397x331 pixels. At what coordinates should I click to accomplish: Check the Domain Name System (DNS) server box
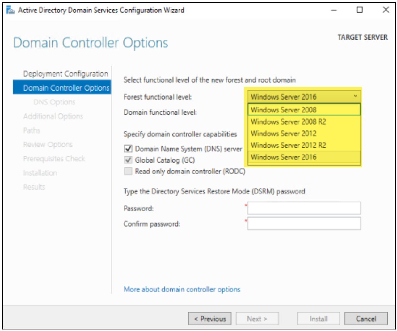pyautogui.click(x=128, y=149)
